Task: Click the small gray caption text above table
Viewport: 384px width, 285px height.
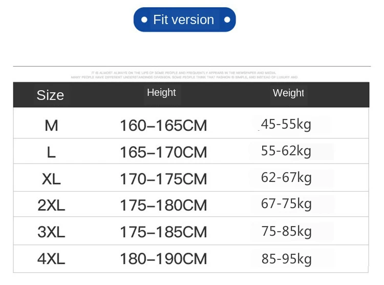Action: click(x=184, y=75)
